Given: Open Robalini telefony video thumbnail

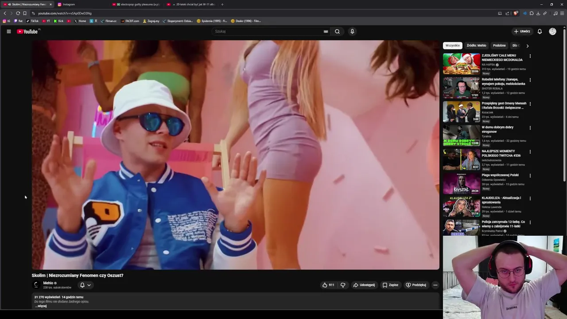Looking at the screenshot, I should pos(462,88).
